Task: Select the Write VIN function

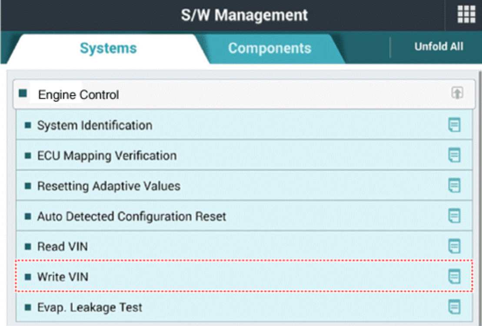Action: [63, 277]
